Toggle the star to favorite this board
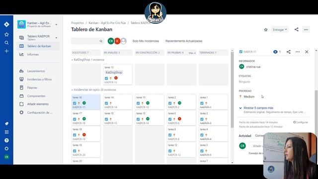 (x=266, y=30)
